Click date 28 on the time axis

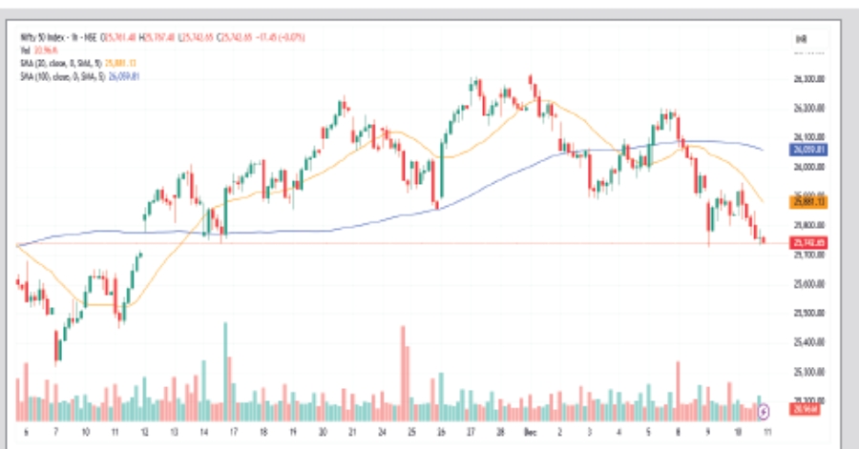point(502,432)
